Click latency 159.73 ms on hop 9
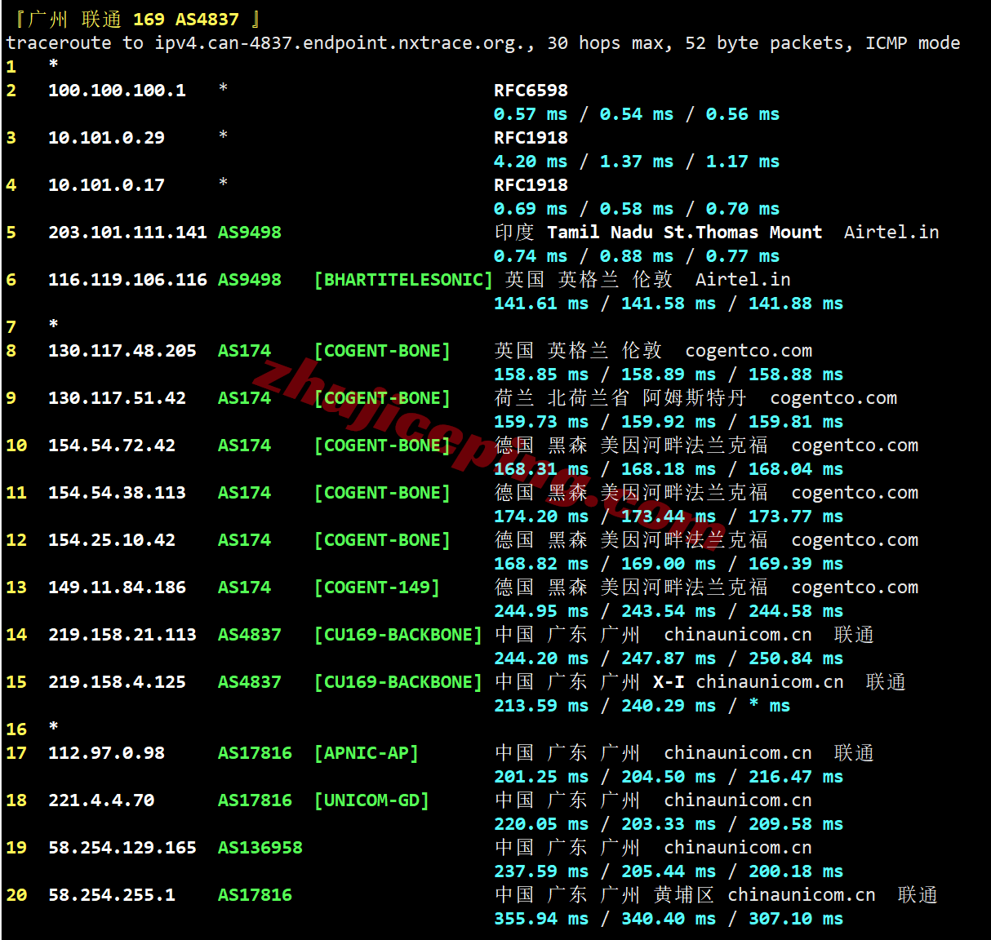The height and width of the screenshot is (940, 991). (541, 422)
